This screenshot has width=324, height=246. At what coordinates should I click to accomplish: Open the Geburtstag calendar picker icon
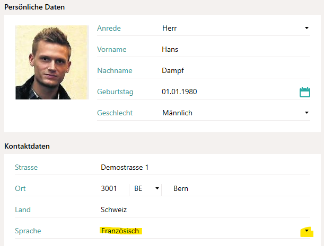click(305, 92)
